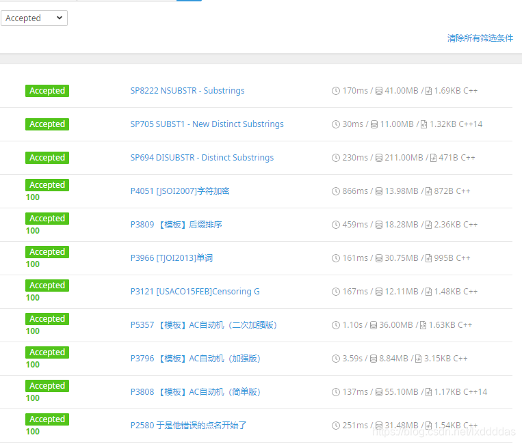The height and width of the screenshot is (444, 522).
Task: Click the clock icon beside 161ms
Action: coord(335,258)
